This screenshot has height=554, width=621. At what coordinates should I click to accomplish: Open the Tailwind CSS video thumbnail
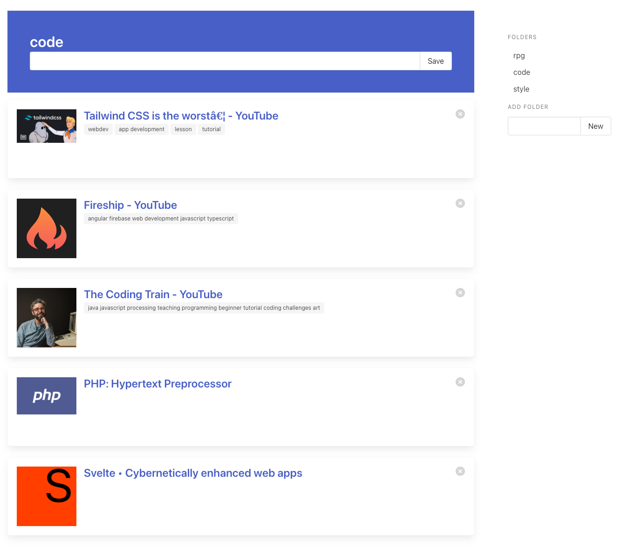(47, 126)
